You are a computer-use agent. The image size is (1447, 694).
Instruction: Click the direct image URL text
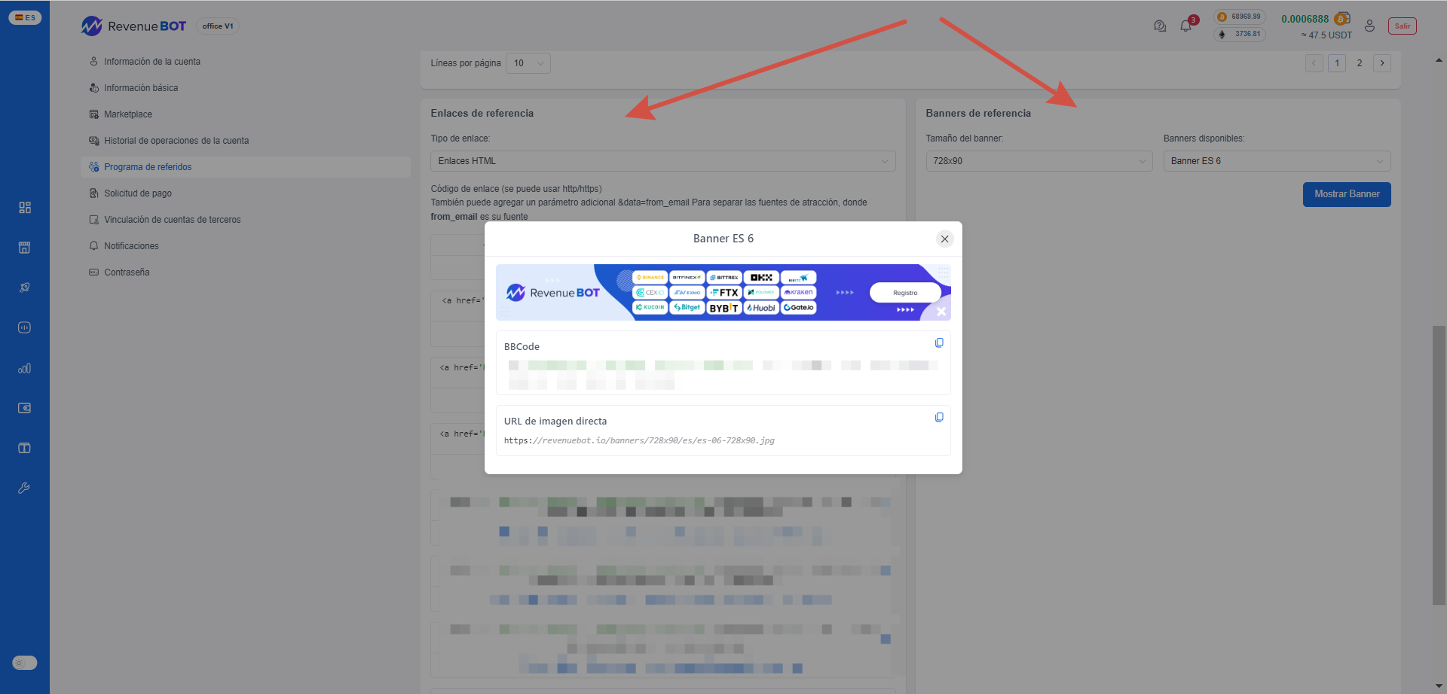click(x=639, y=441)
